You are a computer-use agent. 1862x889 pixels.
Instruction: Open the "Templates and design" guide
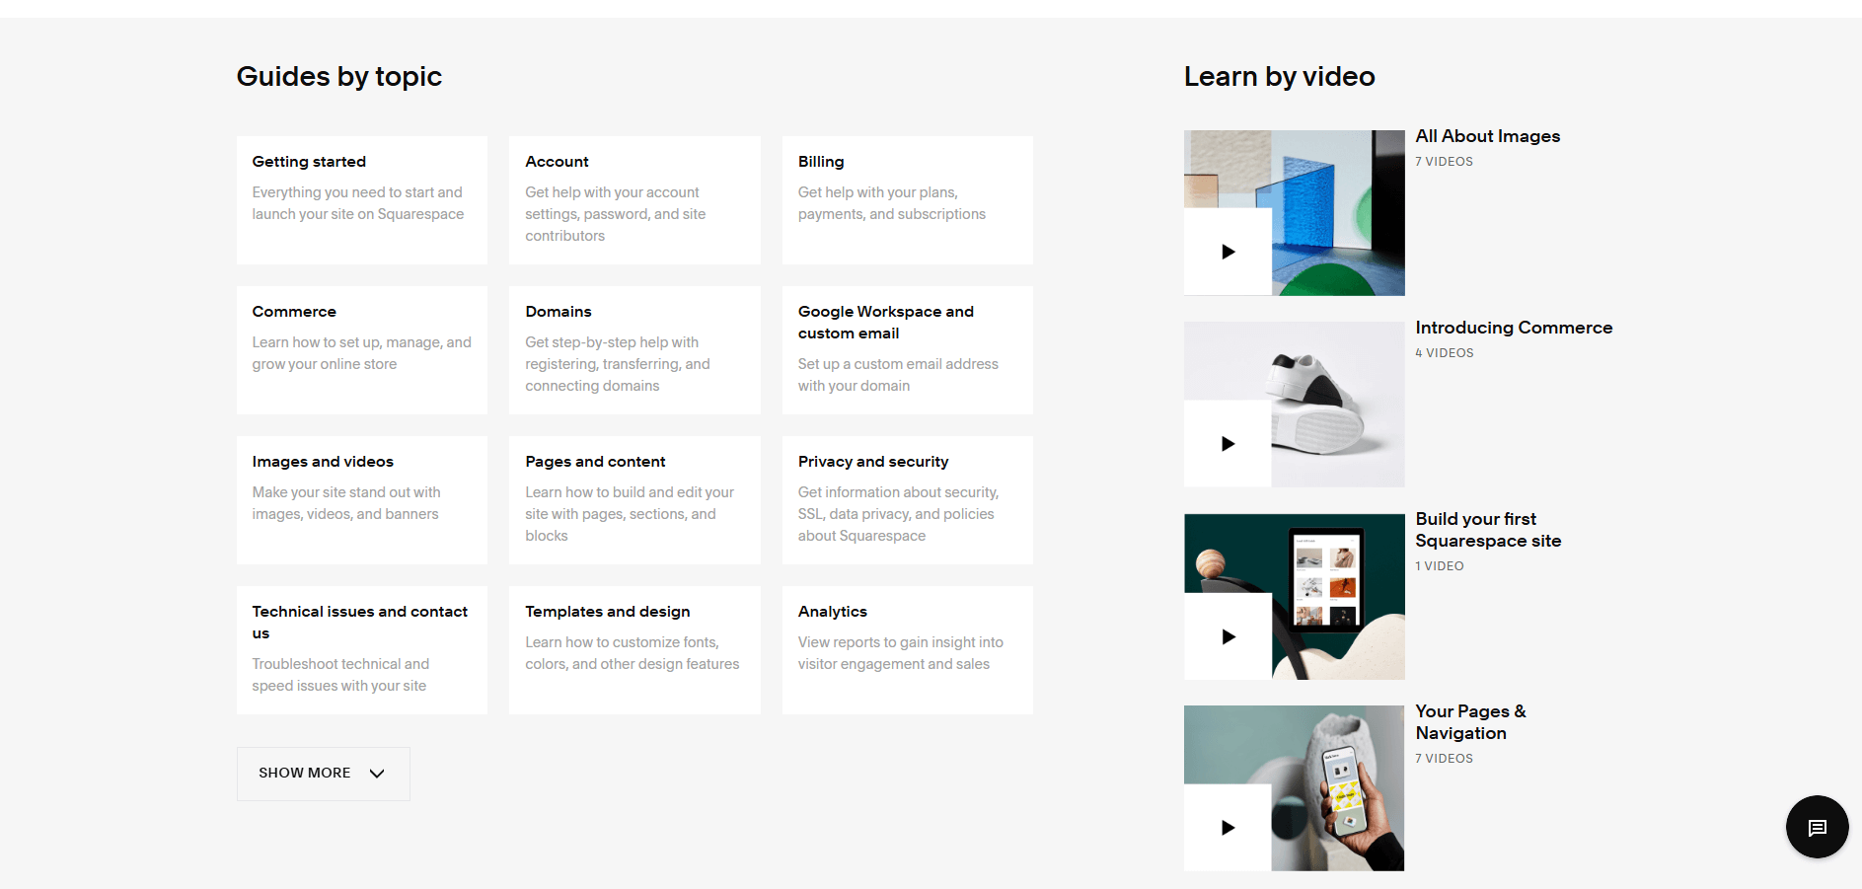(x=634, y=649)
